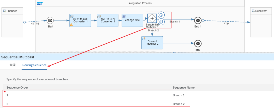
Task: Select the XML to CSV Converter 1 step
Action: pos(108,20)
